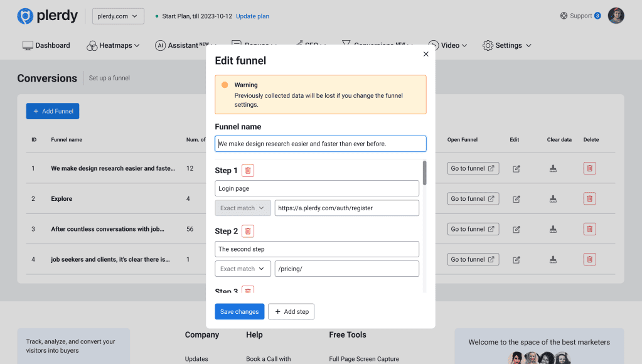Clear data for the Explore funnel
The image size is (642, 364).
(x=553, y=198)
